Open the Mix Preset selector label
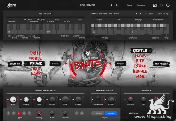The height and width of the screenshot is (121, 176). 161,64
